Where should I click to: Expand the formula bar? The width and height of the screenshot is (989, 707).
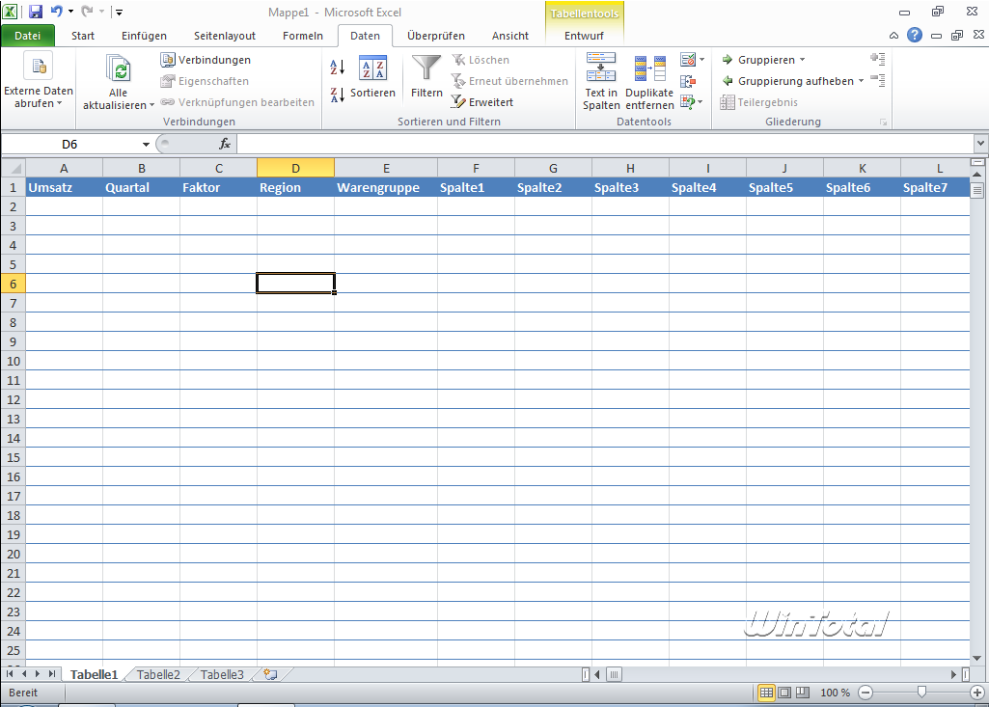[980, 144]
